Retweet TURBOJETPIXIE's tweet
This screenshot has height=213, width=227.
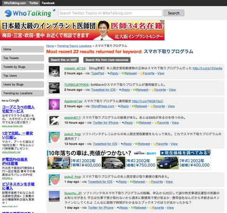pyautogui.click(x=141, y=90)
